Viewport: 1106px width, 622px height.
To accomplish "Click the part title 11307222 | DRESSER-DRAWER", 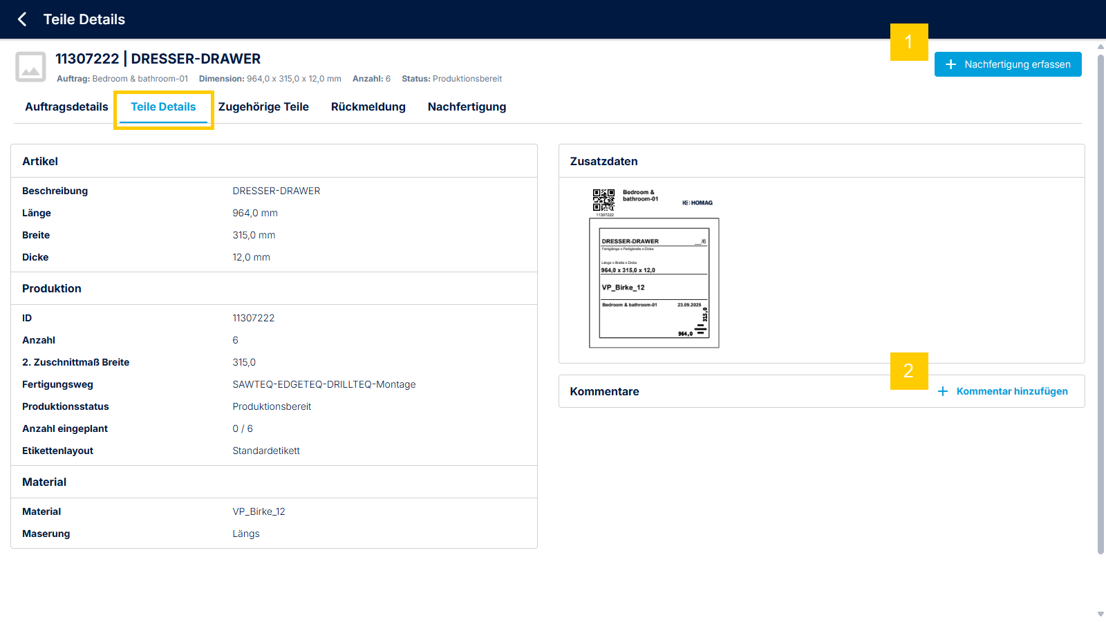I will point(158,59).
